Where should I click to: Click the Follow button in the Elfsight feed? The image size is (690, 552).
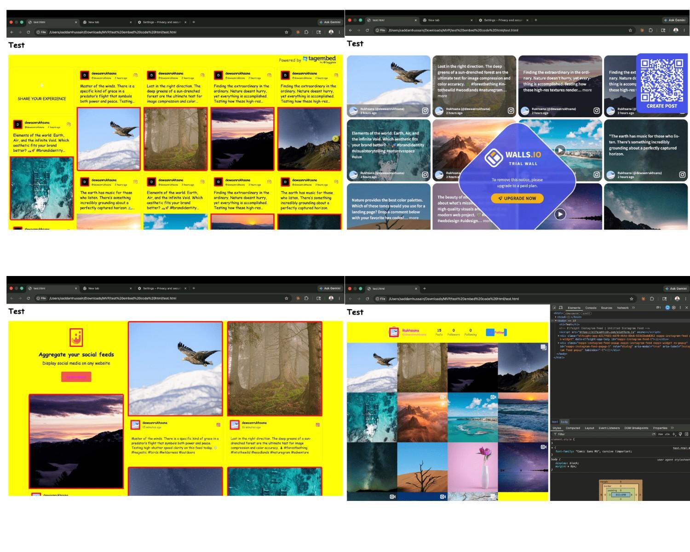496,332
